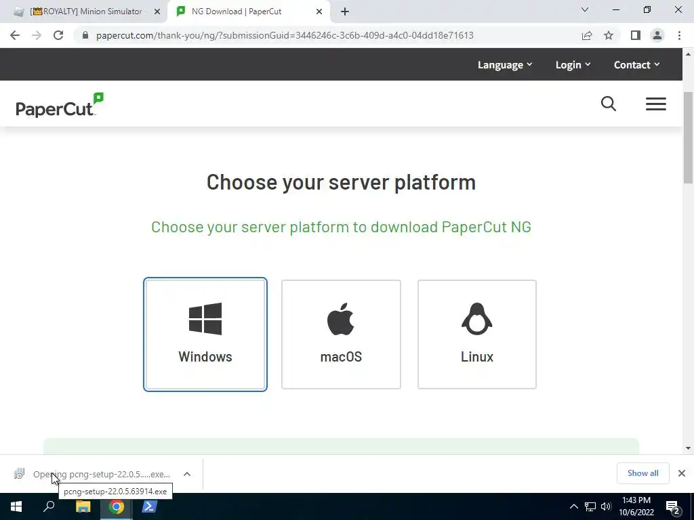Screen dimensions: 694x520
Task: Expand the download item options chevron
Action: point(187,474)
